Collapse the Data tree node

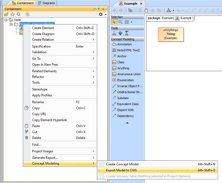click(x=6, y=20)
